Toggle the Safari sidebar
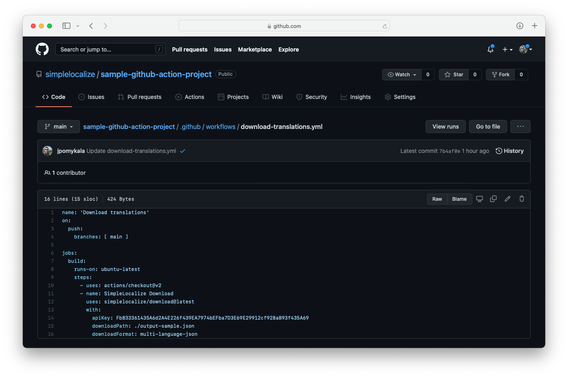The image size is (568, 378). pos(66,26)
